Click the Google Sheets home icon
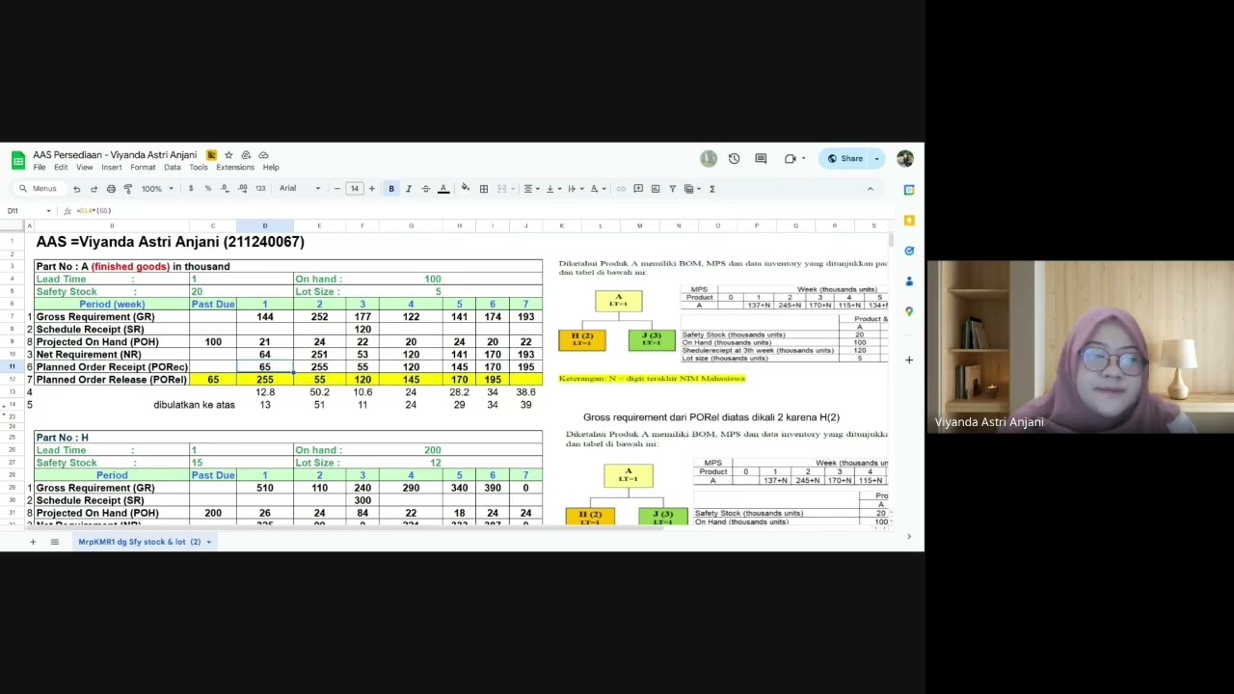This screenshot has height=694, width=1234. pos(17,160)
